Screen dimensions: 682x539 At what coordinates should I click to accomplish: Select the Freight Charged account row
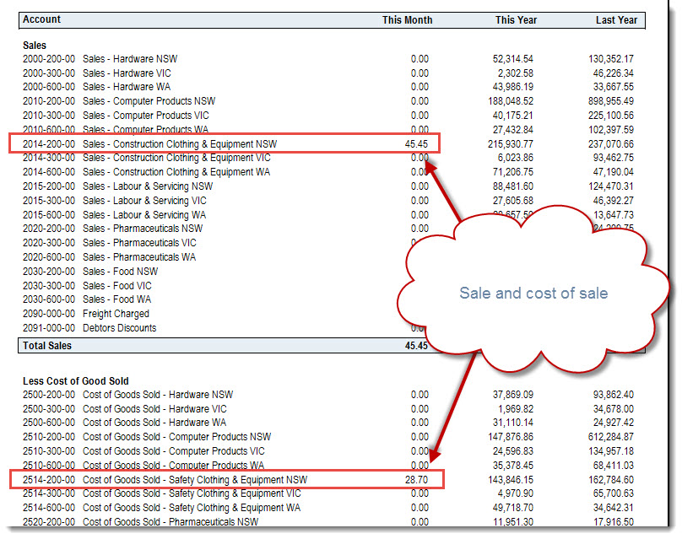(86, 314)
